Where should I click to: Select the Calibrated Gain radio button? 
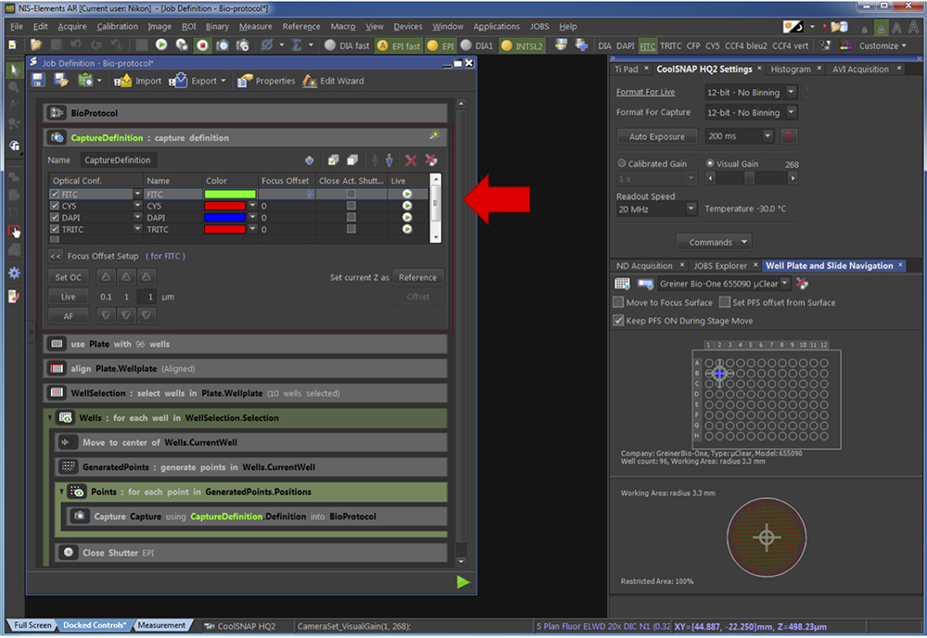pyautogui.click(x=622, y=163)
